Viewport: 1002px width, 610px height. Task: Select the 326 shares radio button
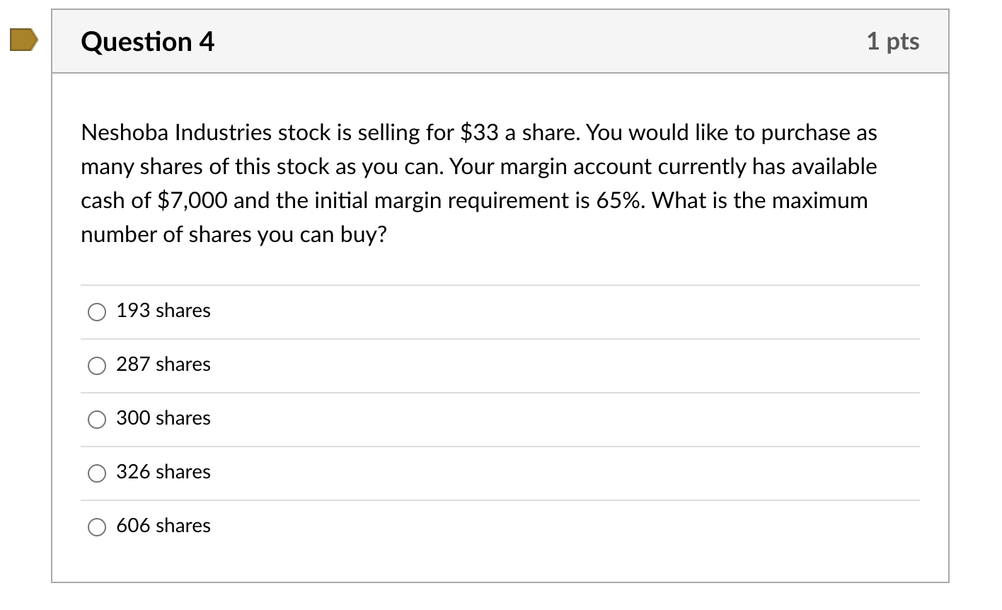96,473
